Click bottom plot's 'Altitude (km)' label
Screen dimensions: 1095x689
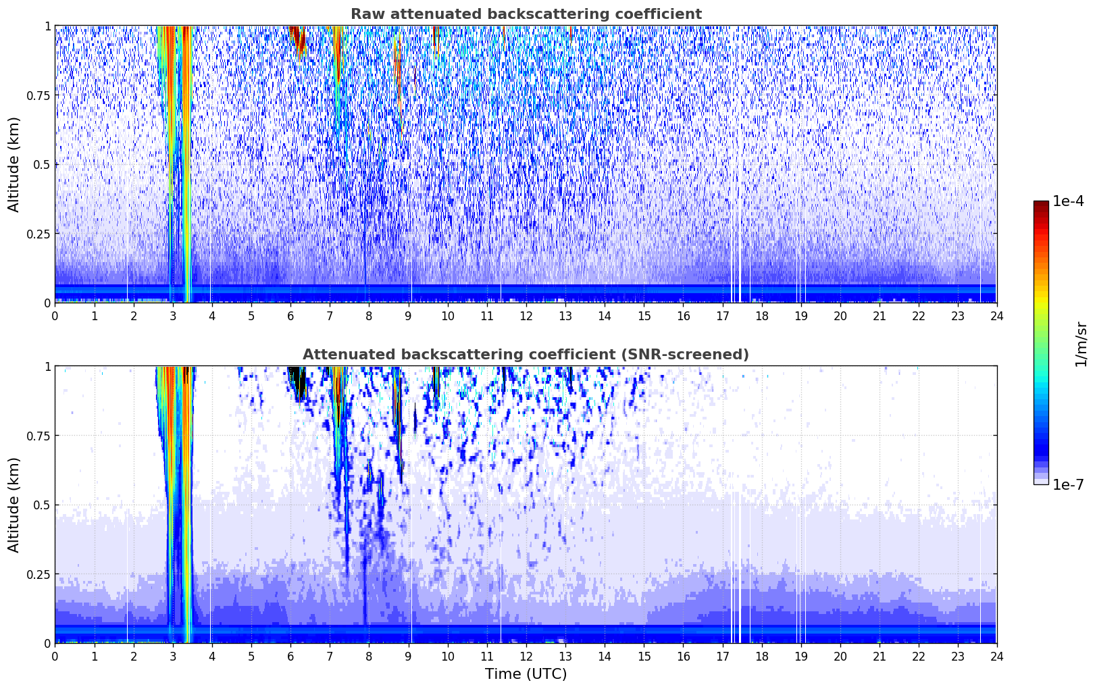tap(14, 505)
